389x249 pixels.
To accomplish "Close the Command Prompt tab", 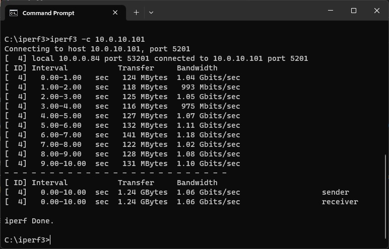I will (x=115, y=13).
